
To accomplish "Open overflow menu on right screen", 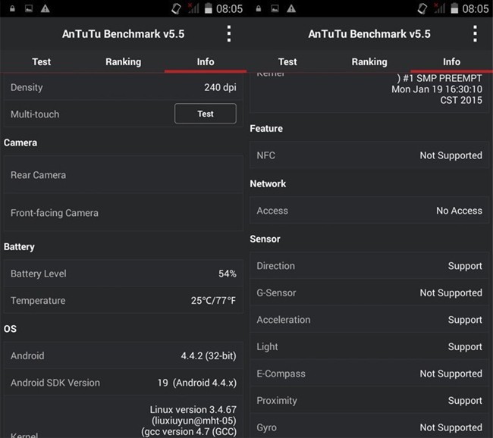I will coord(476,34).
